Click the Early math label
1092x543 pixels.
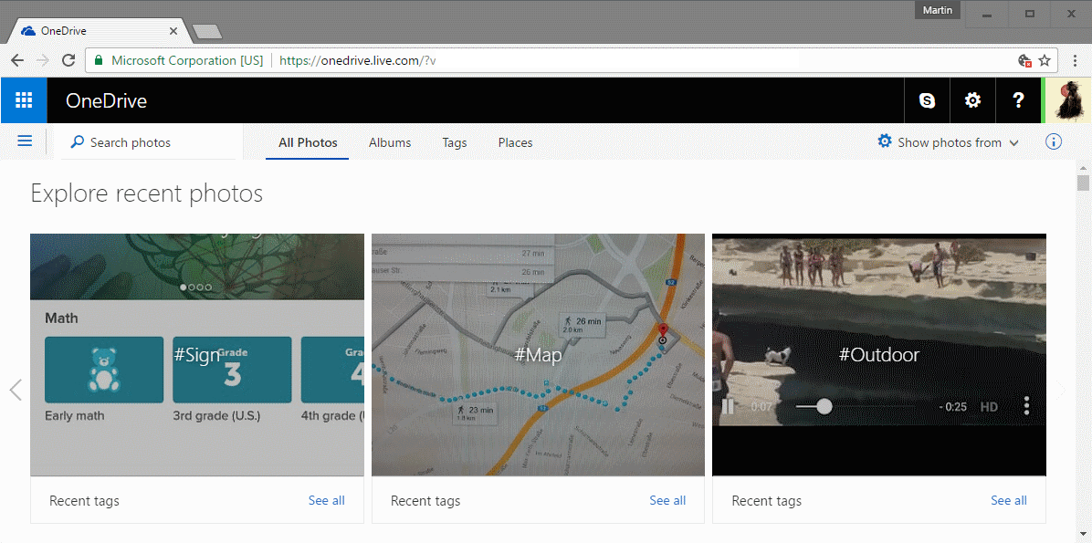point(75,416)
